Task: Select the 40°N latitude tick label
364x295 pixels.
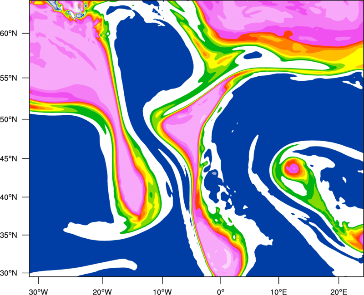Action: 17,197
